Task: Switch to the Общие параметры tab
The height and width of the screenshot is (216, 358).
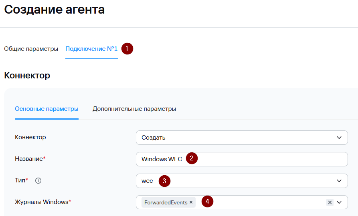Action: point(31,49)
